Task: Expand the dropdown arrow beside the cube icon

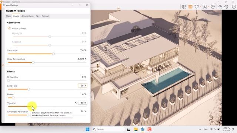Action: (200, 7)
